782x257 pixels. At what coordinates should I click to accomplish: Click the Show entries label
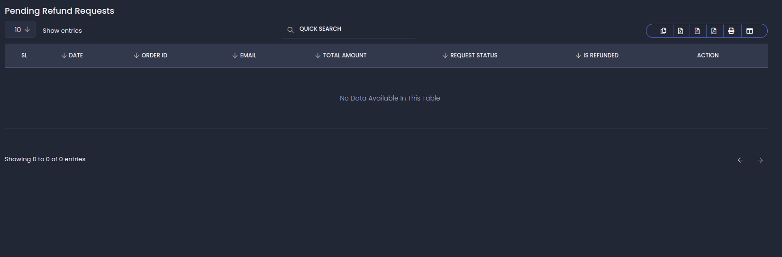point(62,30)
